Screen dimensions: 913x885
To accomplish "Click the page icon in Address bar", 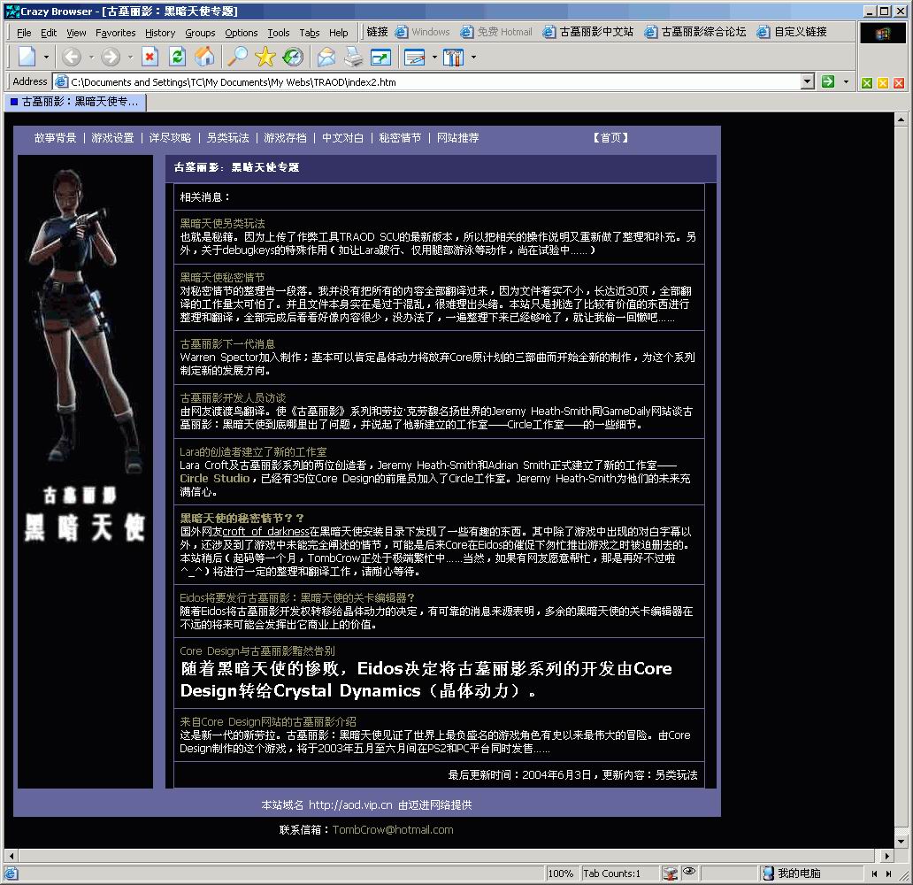I will pyautogui.click(x=62, y=81).
